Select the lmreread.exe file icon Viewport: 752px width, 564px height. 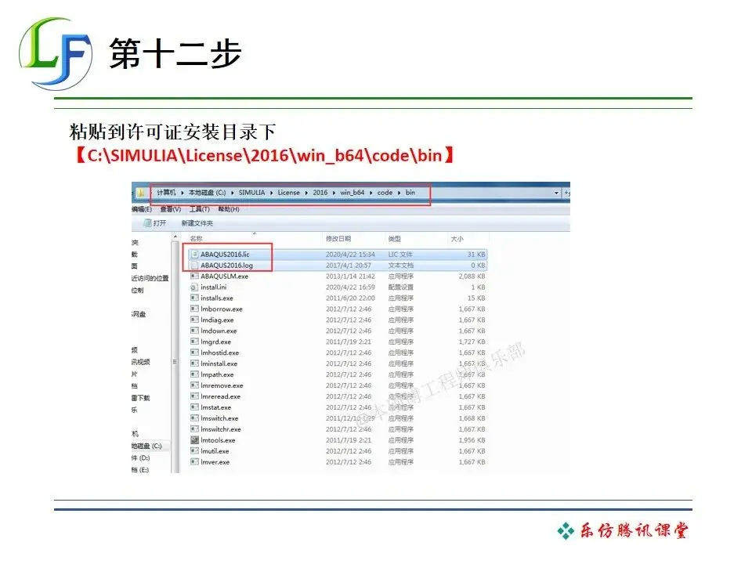coord(194,396)
